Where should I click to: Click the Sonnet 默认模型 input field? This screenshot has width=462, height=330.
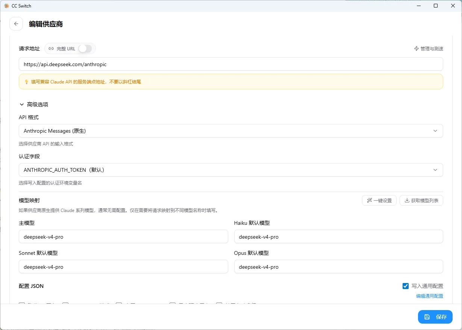pyautogui.click(x=123, y=266)
